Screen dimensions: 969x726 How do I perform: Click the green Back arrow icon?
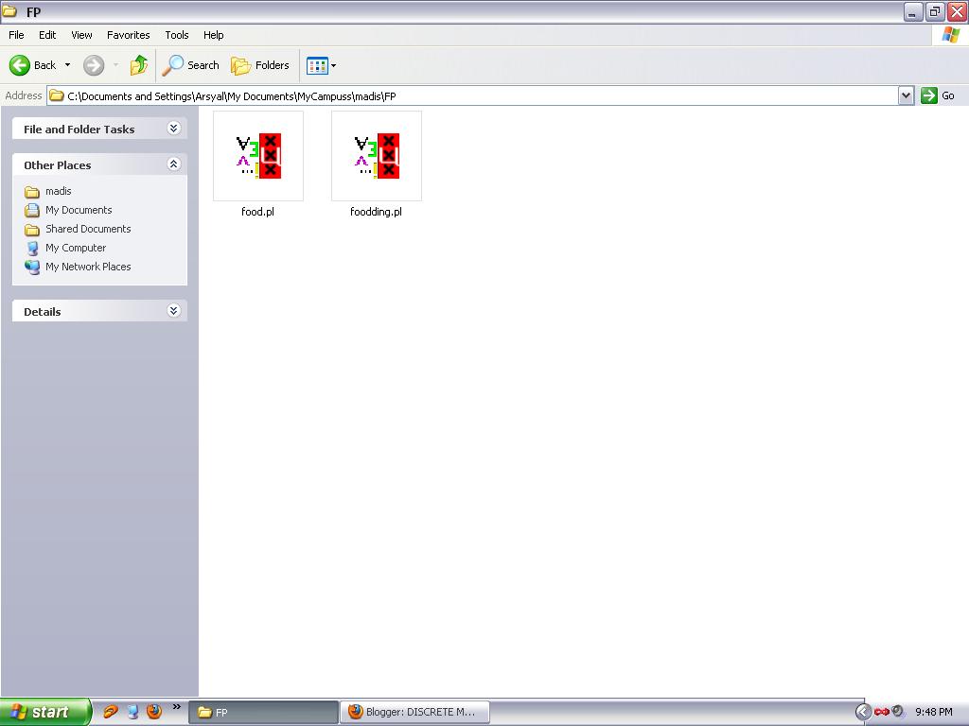pyautogui.click(x=20, y=65)
